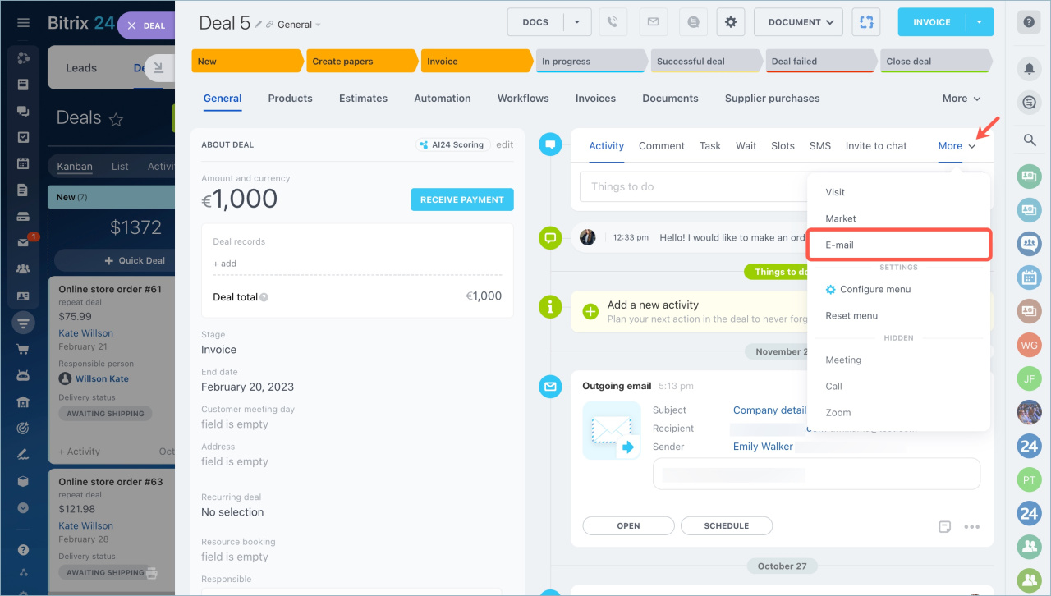This screenshot has width=1051, height=596.
Task: Start a call using the phone icon
Action: (613, 22)
